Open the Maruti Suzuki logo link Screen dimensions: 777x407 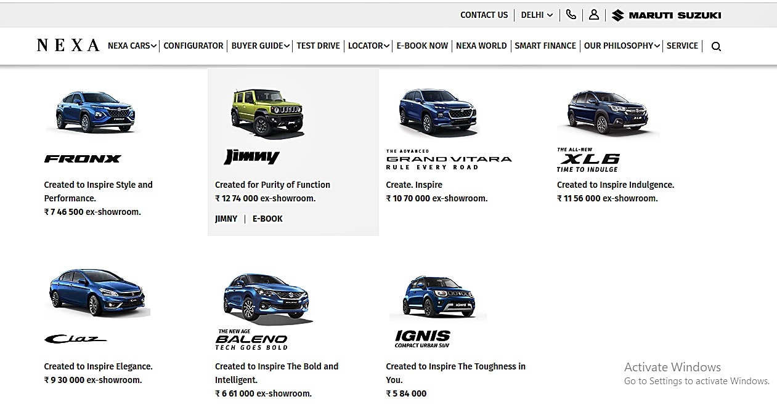pyautogui.click(x=666, y=15)
